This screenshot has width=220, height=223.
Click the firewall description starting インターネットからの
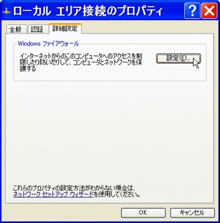tap(81, 62)
